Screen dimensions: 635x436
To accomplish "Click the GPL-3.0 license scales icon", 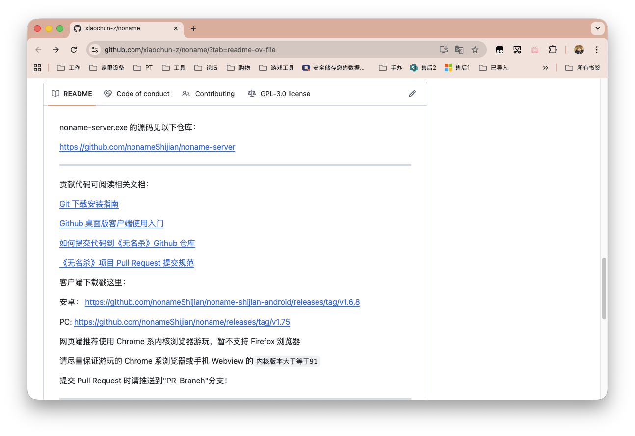I will click(252, 94).
